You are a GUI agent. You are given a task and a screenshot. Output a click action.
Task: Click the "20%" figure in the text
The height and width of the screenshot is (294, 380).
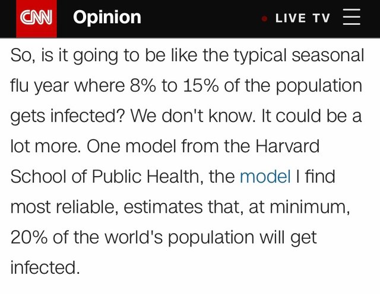(x=28, y=237)
